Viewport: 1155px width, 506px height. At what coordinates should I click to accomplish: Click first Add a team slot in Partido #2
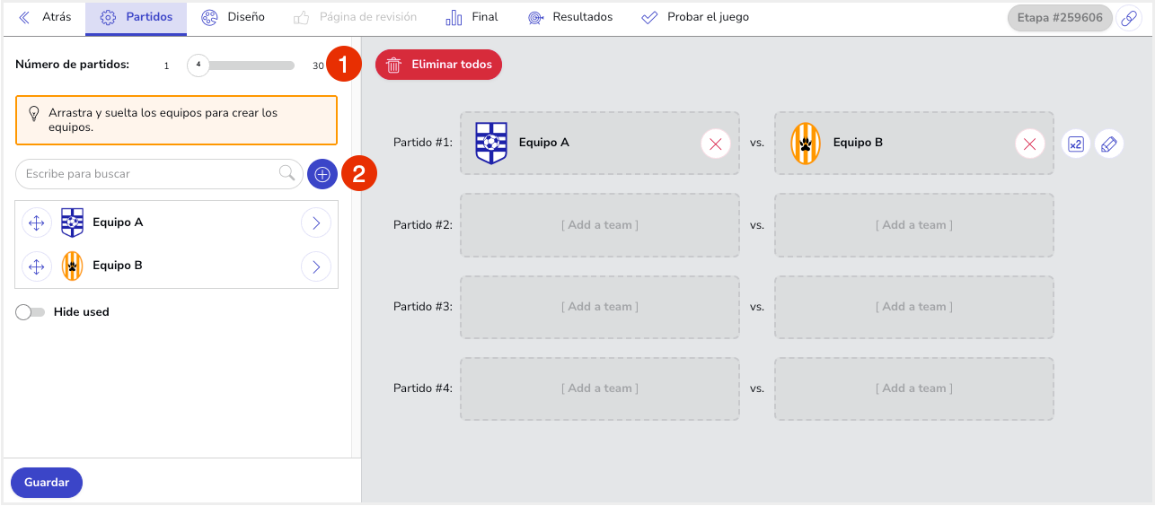600,225
